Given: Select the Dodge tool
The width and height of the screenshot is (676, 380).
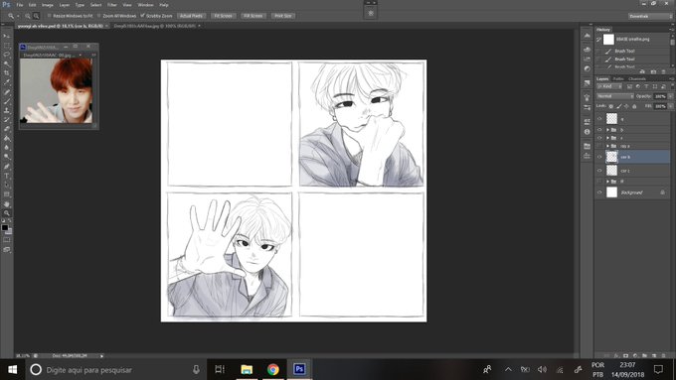Looking at the screenshot, I should [x=7, y=157].
